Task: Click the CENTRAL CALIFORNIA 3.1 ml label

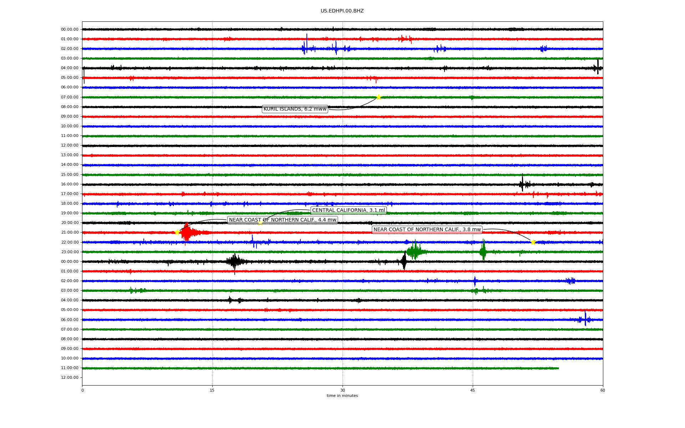Action: [349, 210]
